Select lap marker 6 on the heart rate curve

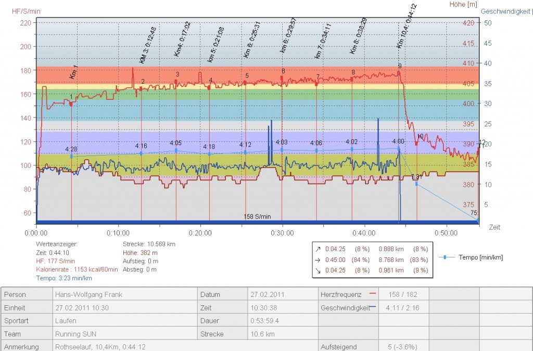click(283, 77)
